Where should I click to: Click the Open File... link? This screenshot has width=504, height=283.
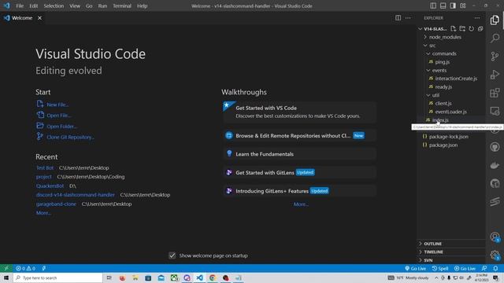tap(59, 116)
